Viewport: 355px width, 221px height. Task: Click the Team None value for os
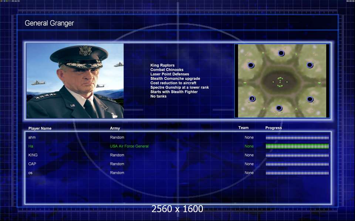click(x=249, y=172)
